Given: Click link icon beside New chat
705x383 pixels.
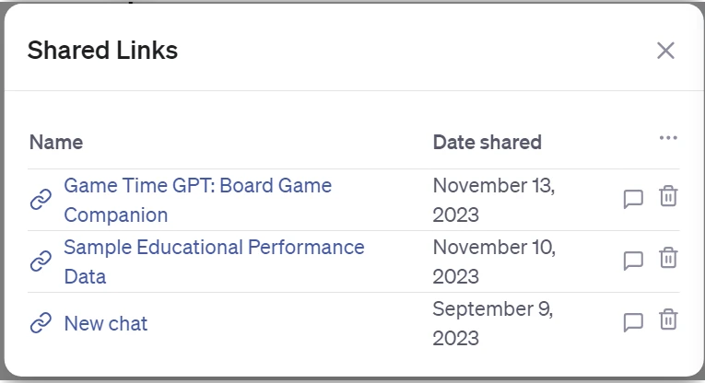Looking at the screenshot, I should click(41, 323).
